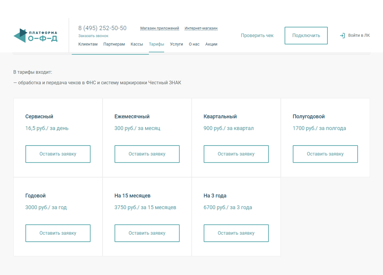The image size is (383, 275).
Task: Click Войти в ЛК
Action: (x=358, y=35)
